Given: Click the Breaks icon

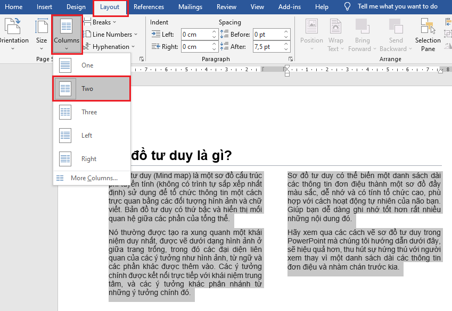Looking at the screenshot, I should coord(89,22).
